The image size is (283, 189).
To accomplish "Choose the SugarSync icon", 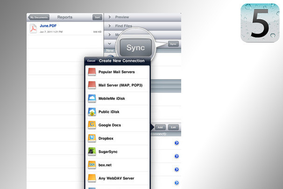I will tap(92, 152).
